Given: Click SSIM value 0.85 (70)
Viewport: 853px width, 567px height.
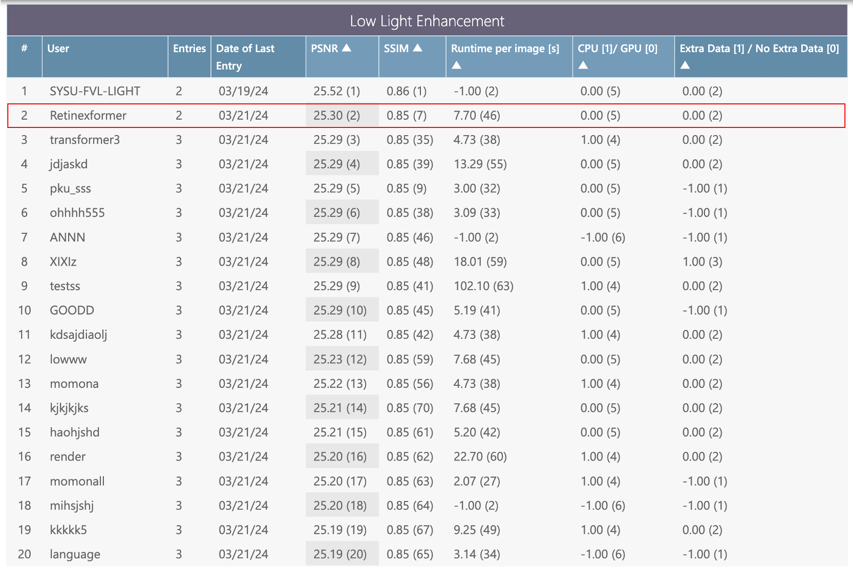Looking at the screenshot, I should pos(410,408).
